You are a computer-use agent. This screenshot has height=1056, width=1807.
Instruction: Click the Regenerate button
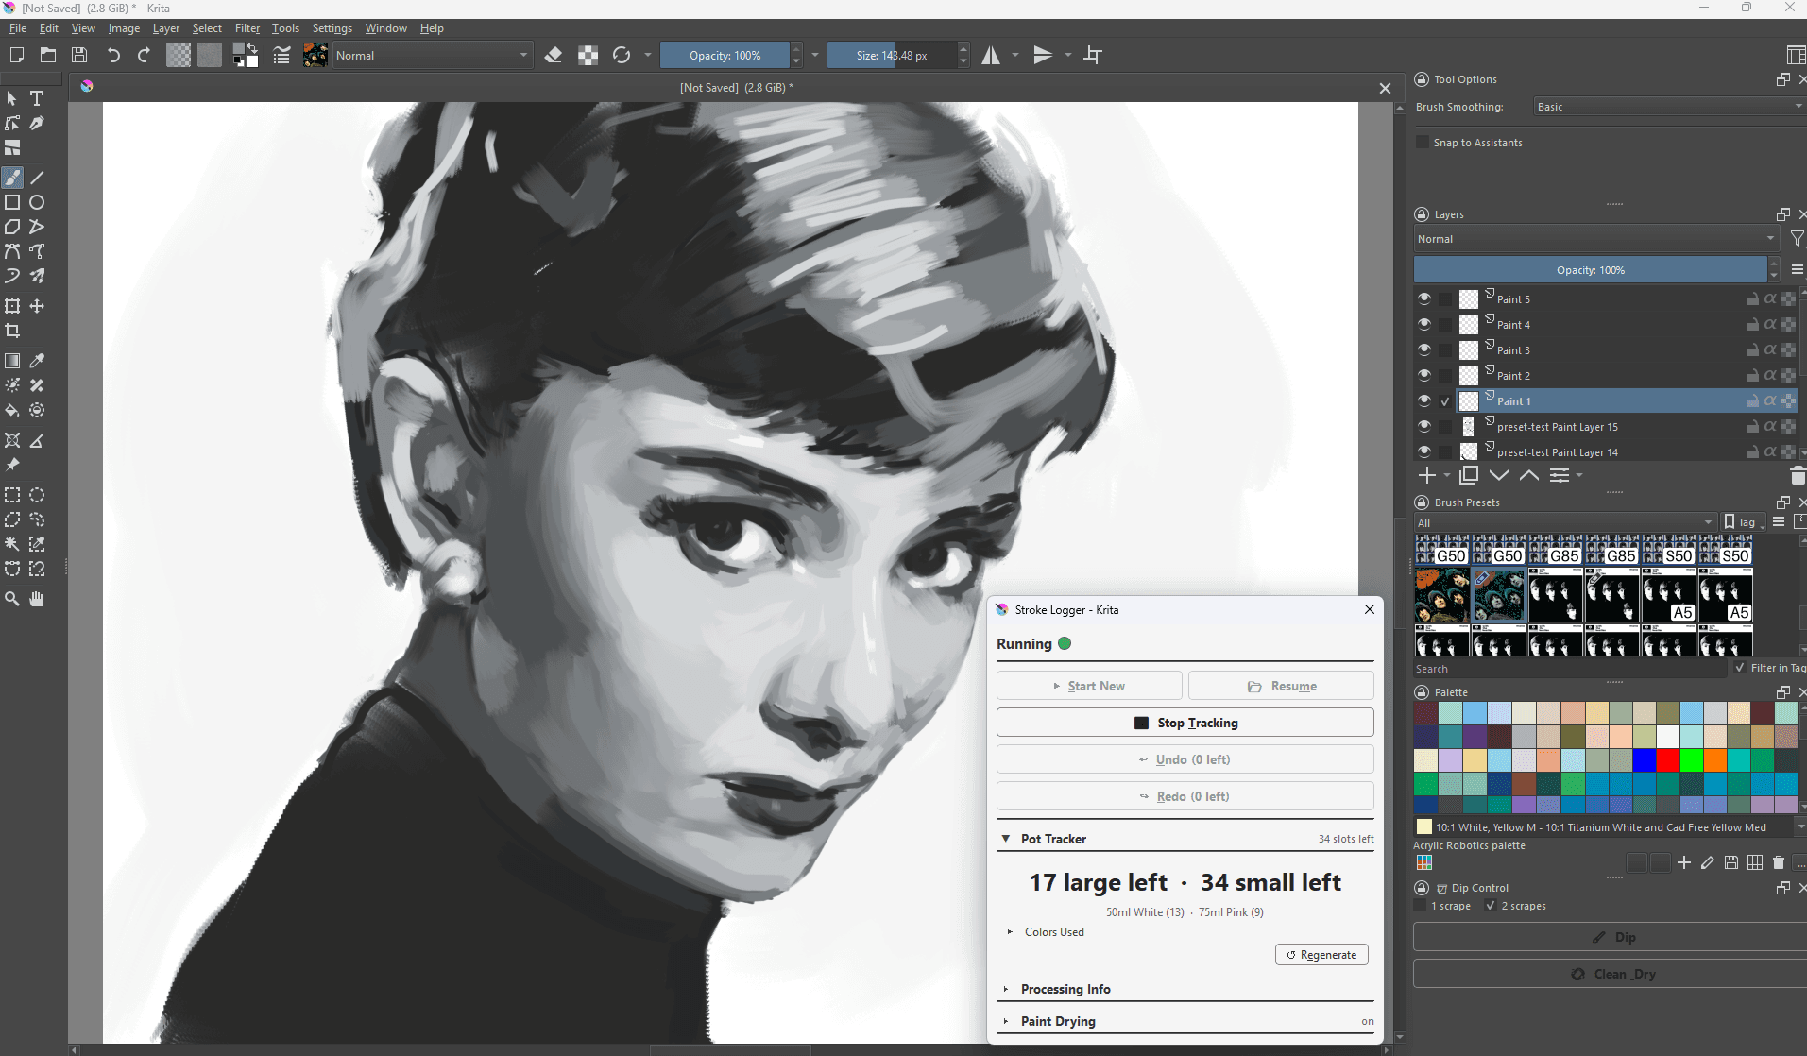tap(1321, 955)
